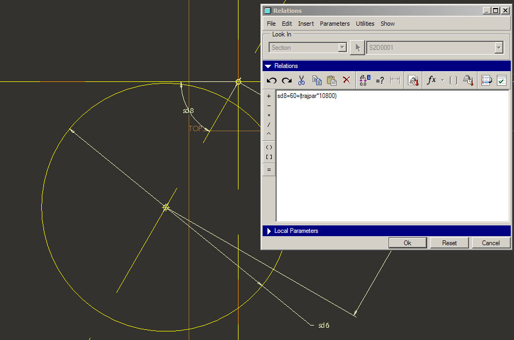Open the Insert menu
514x340 pixels.
[x=306, y=24]
